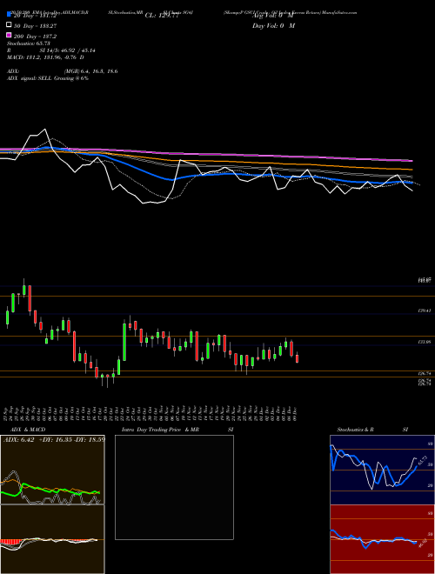
Task: Open the red RSI mini chart
Action: (x=382, y=539)
